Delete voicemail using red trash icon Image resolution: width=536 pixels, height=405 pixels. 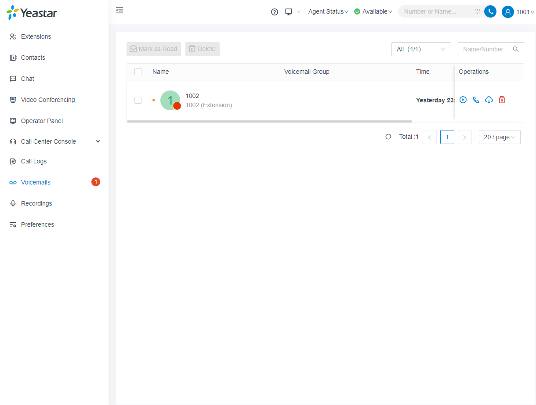pyautogui.click(x=502, y=100)
